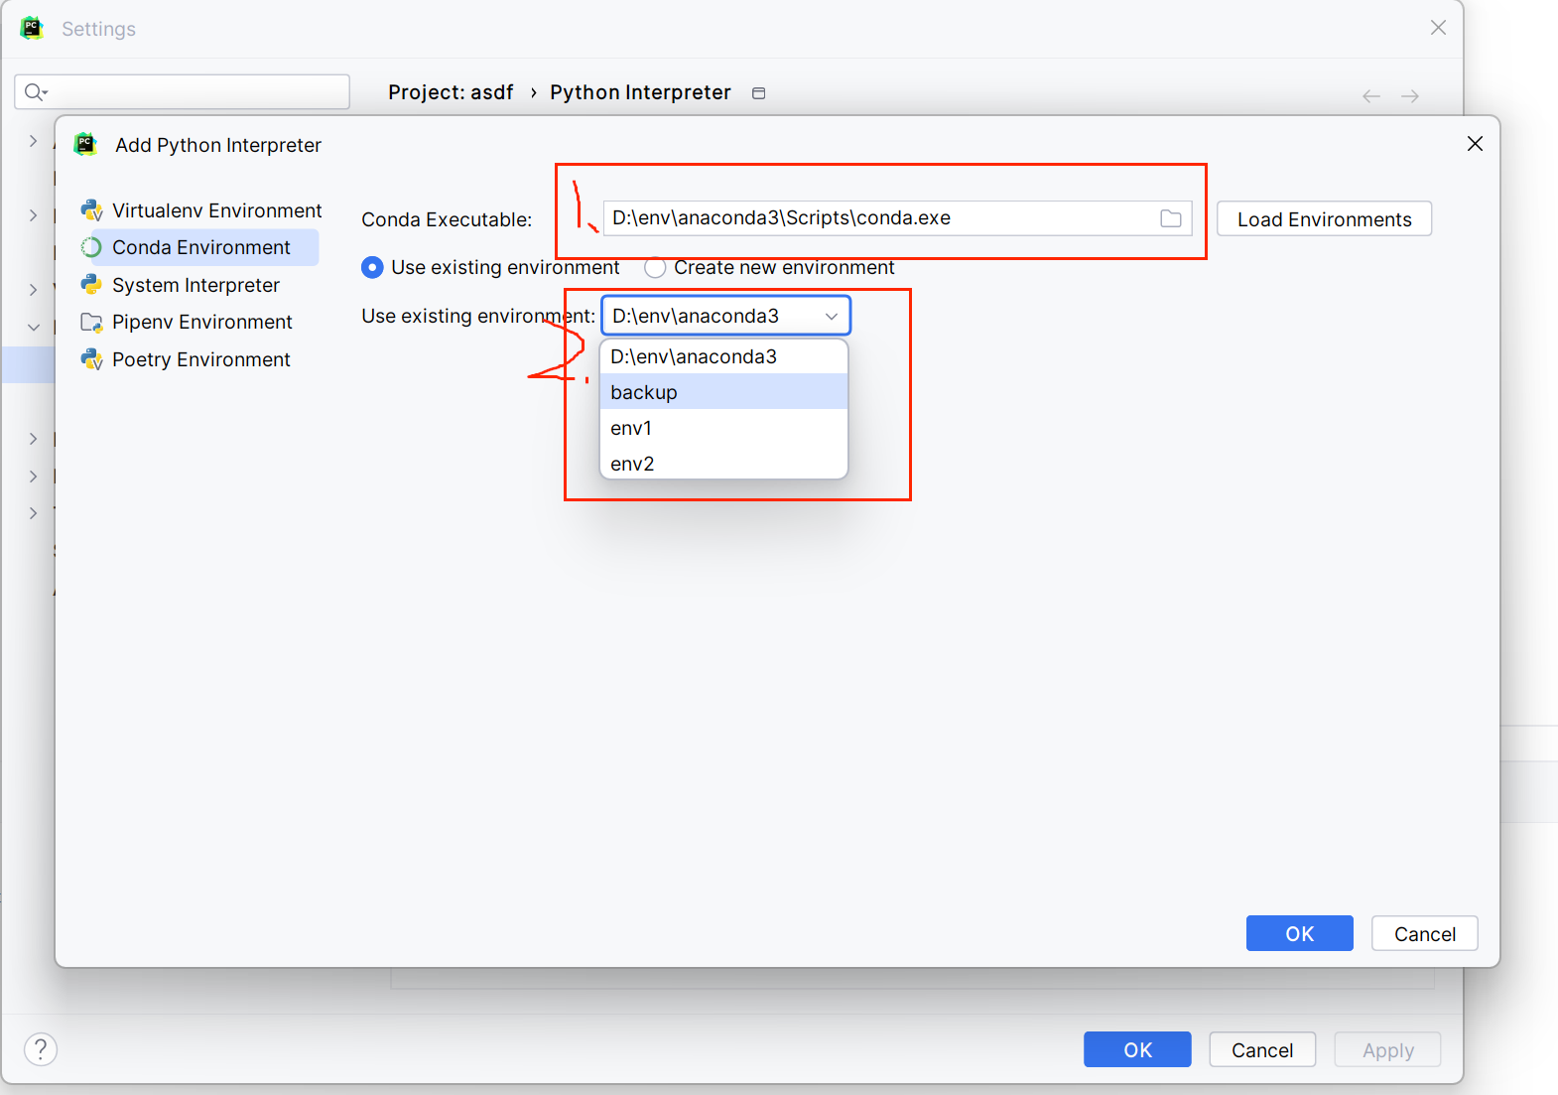
Task: Click Cancel in Add Python Interpreter dialog
Action: click(1425, 933)
